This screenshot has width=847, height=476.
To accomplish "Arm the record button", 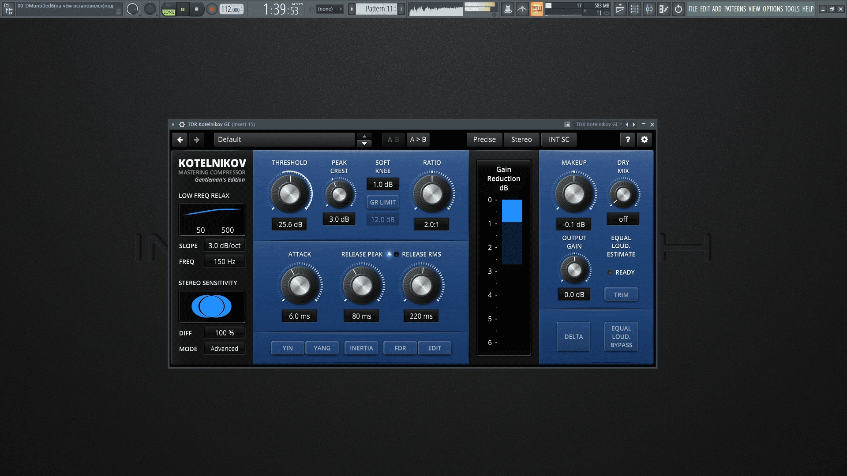I will tap(212, 9).
